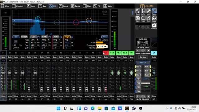
Task: Open File Explorer from taskbar
Action: coord(99,109)
